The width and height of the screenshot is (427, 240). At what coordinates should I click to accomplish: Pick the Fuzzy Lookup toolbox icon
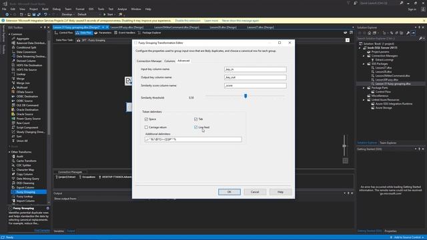[x=13, y=196]
